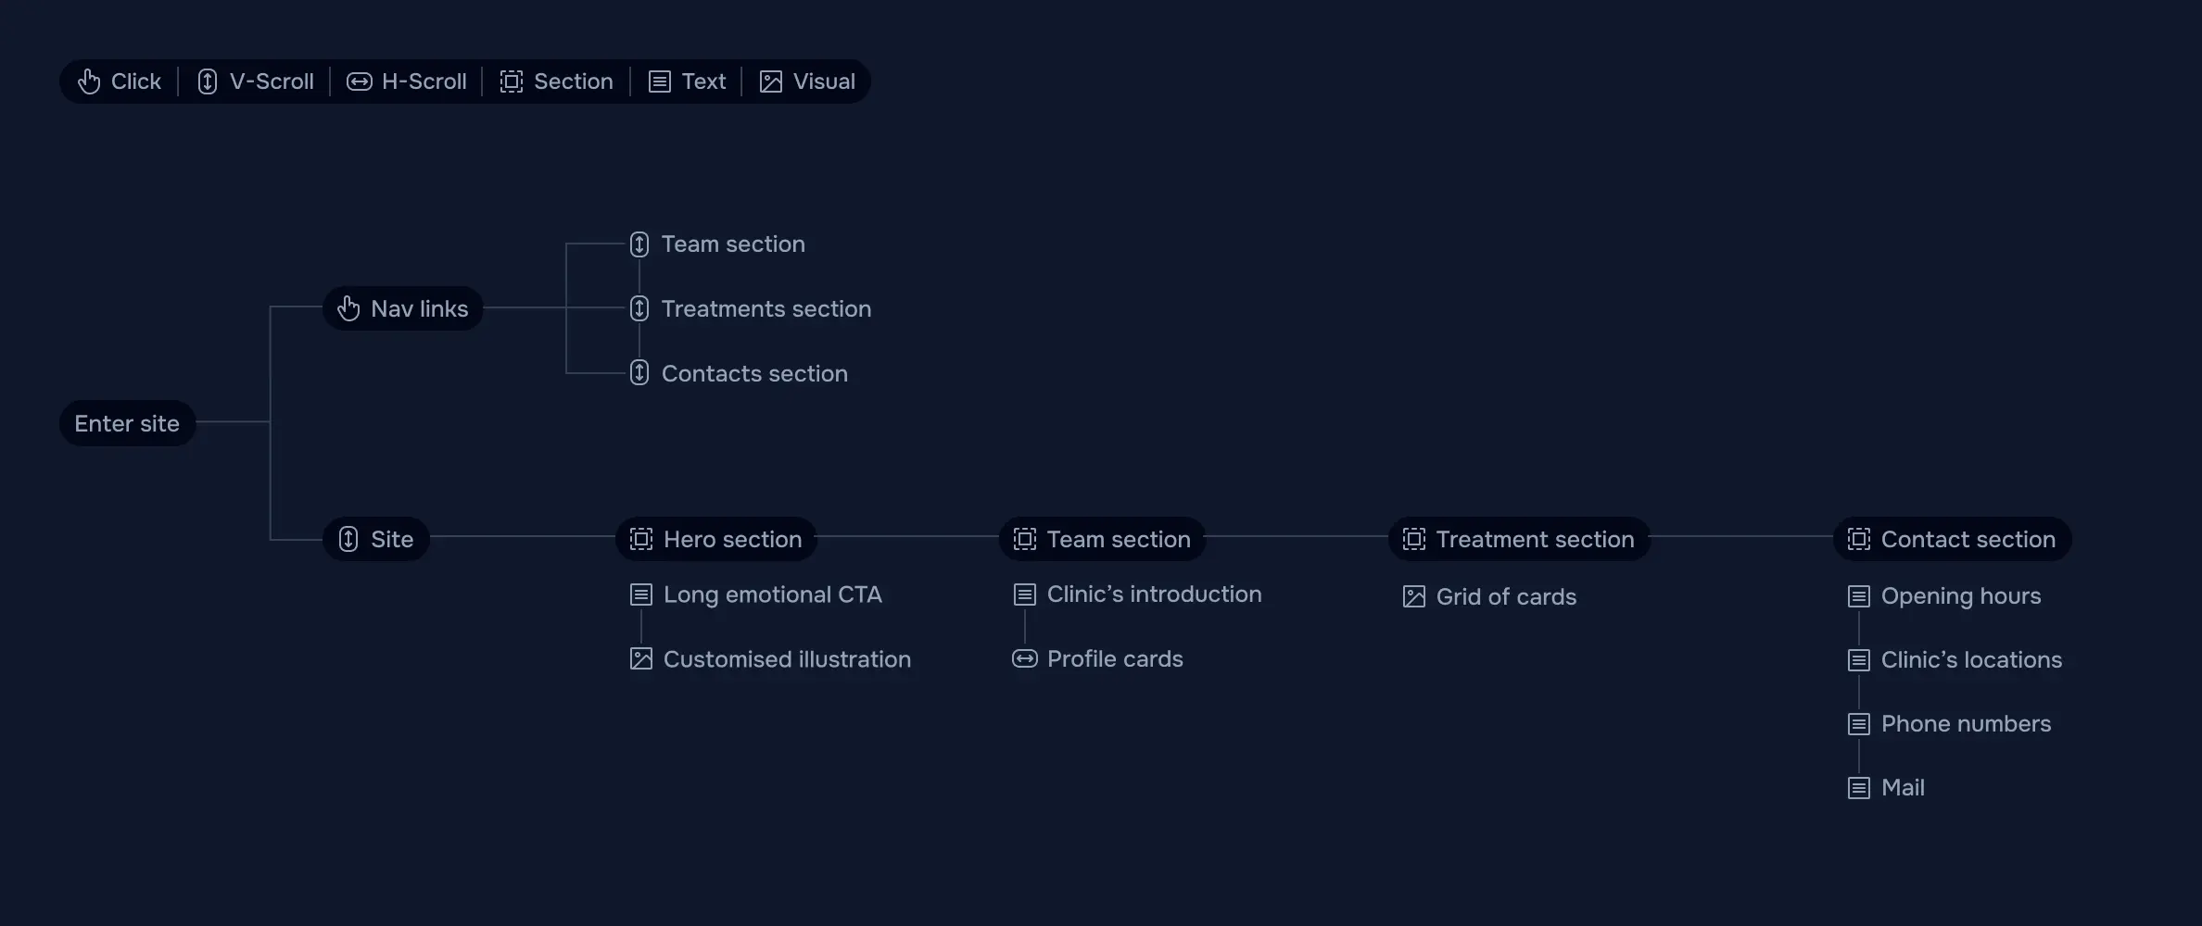Click the hand icon in Nav links node
The height and width of the screenshot is (926, 2202).
coord(348,308)
